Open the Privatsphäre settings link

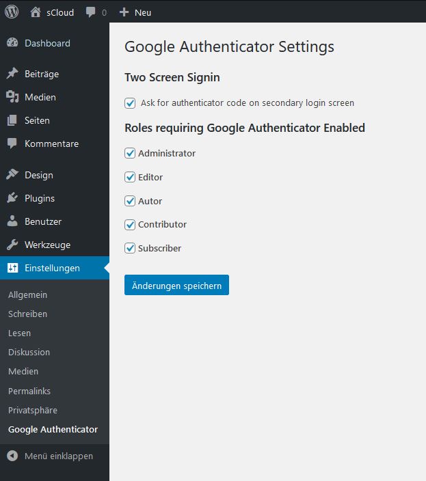point(33,410)
